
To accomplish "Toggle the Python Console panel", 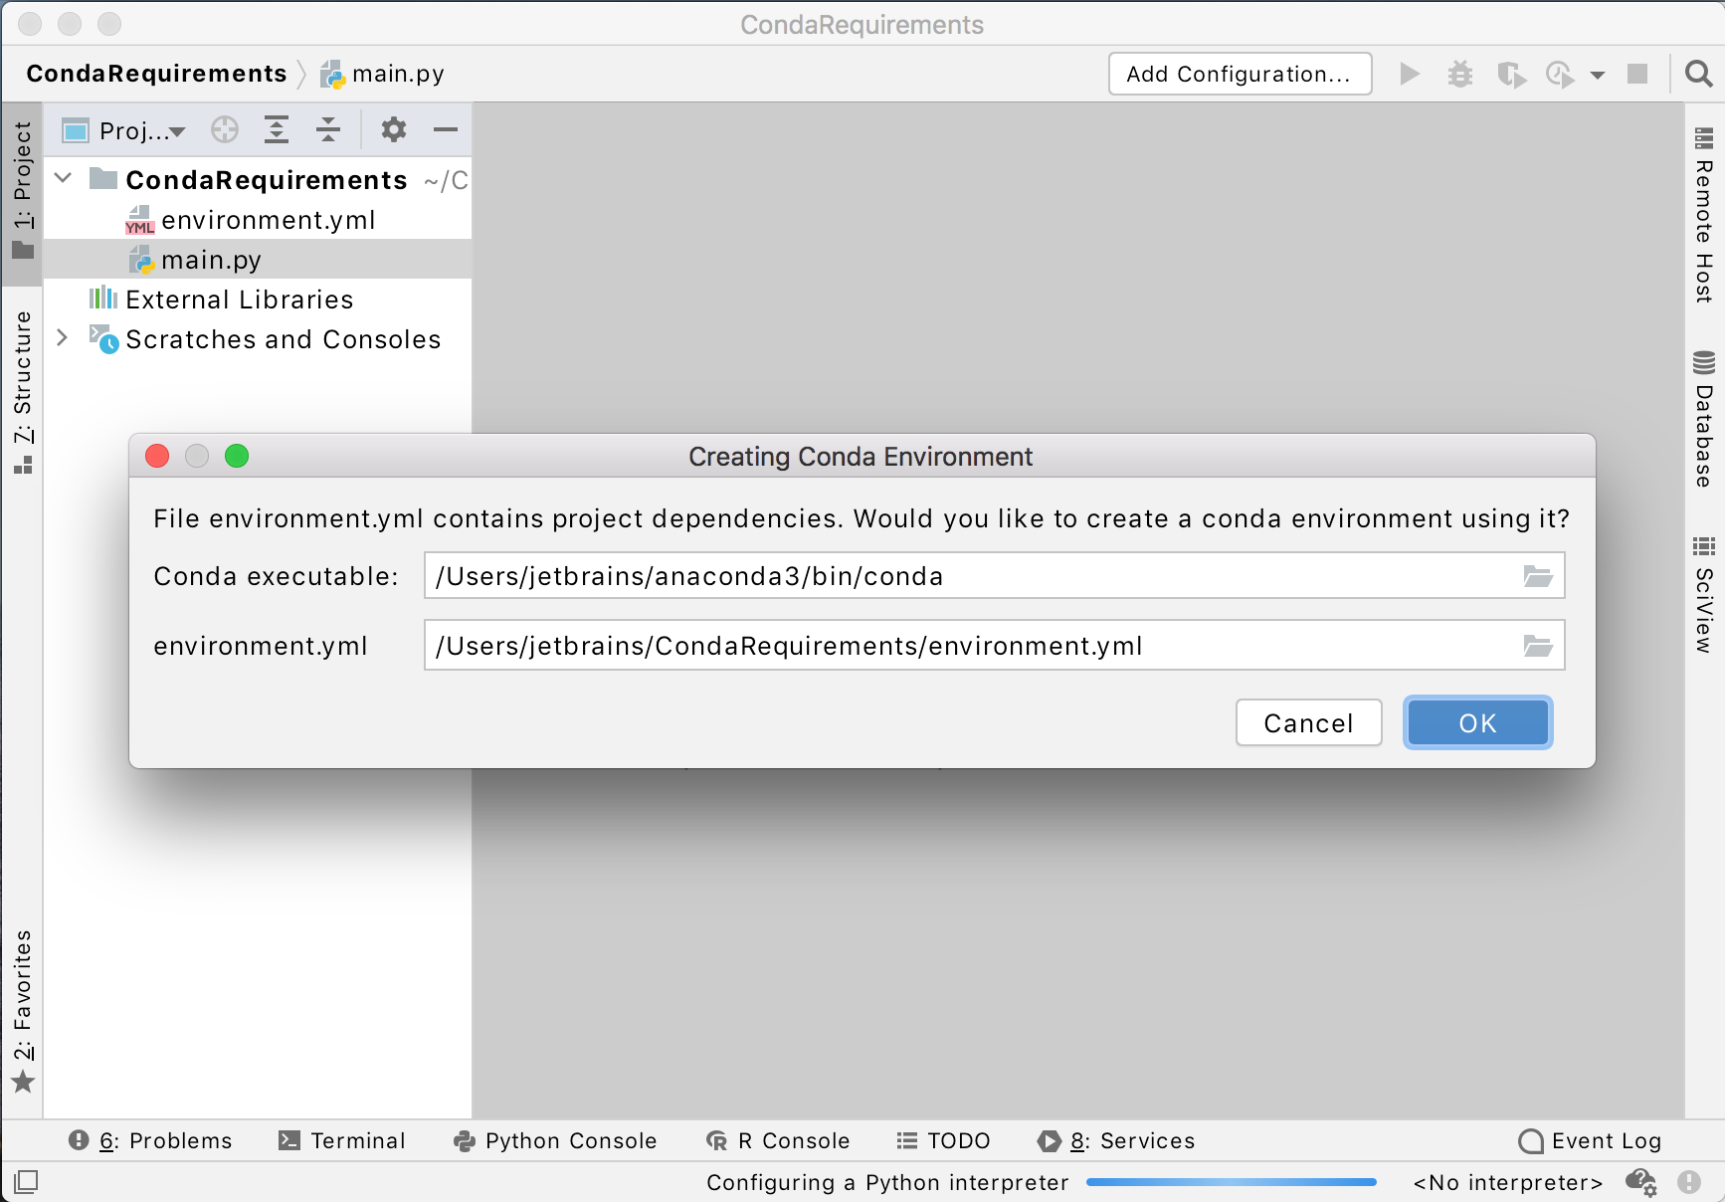I will (554, 1141).
